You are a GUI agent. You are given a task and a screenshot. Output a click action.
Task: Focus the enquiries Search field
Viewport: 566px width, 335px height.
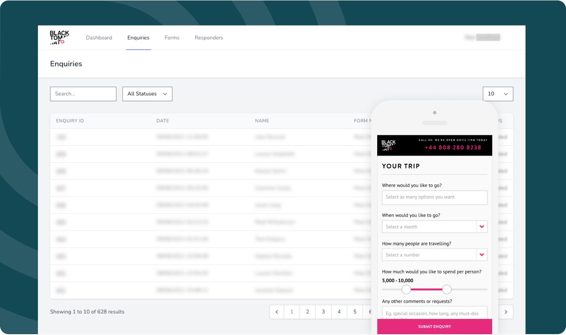point(83,94)
